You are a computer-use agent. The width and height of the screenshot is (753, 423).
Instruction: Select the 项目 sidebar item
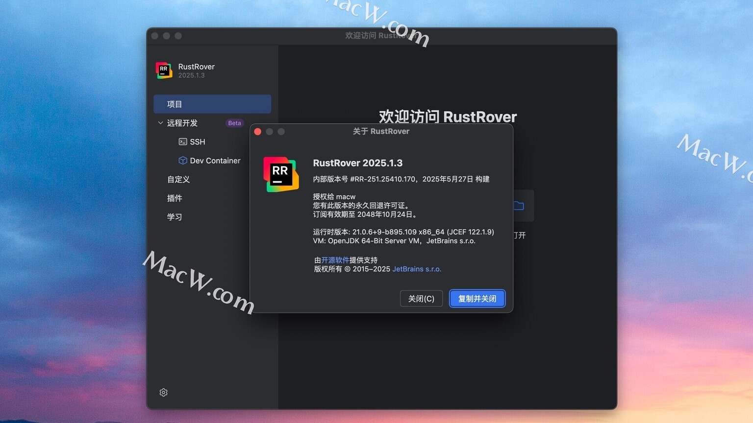(212, 104)
